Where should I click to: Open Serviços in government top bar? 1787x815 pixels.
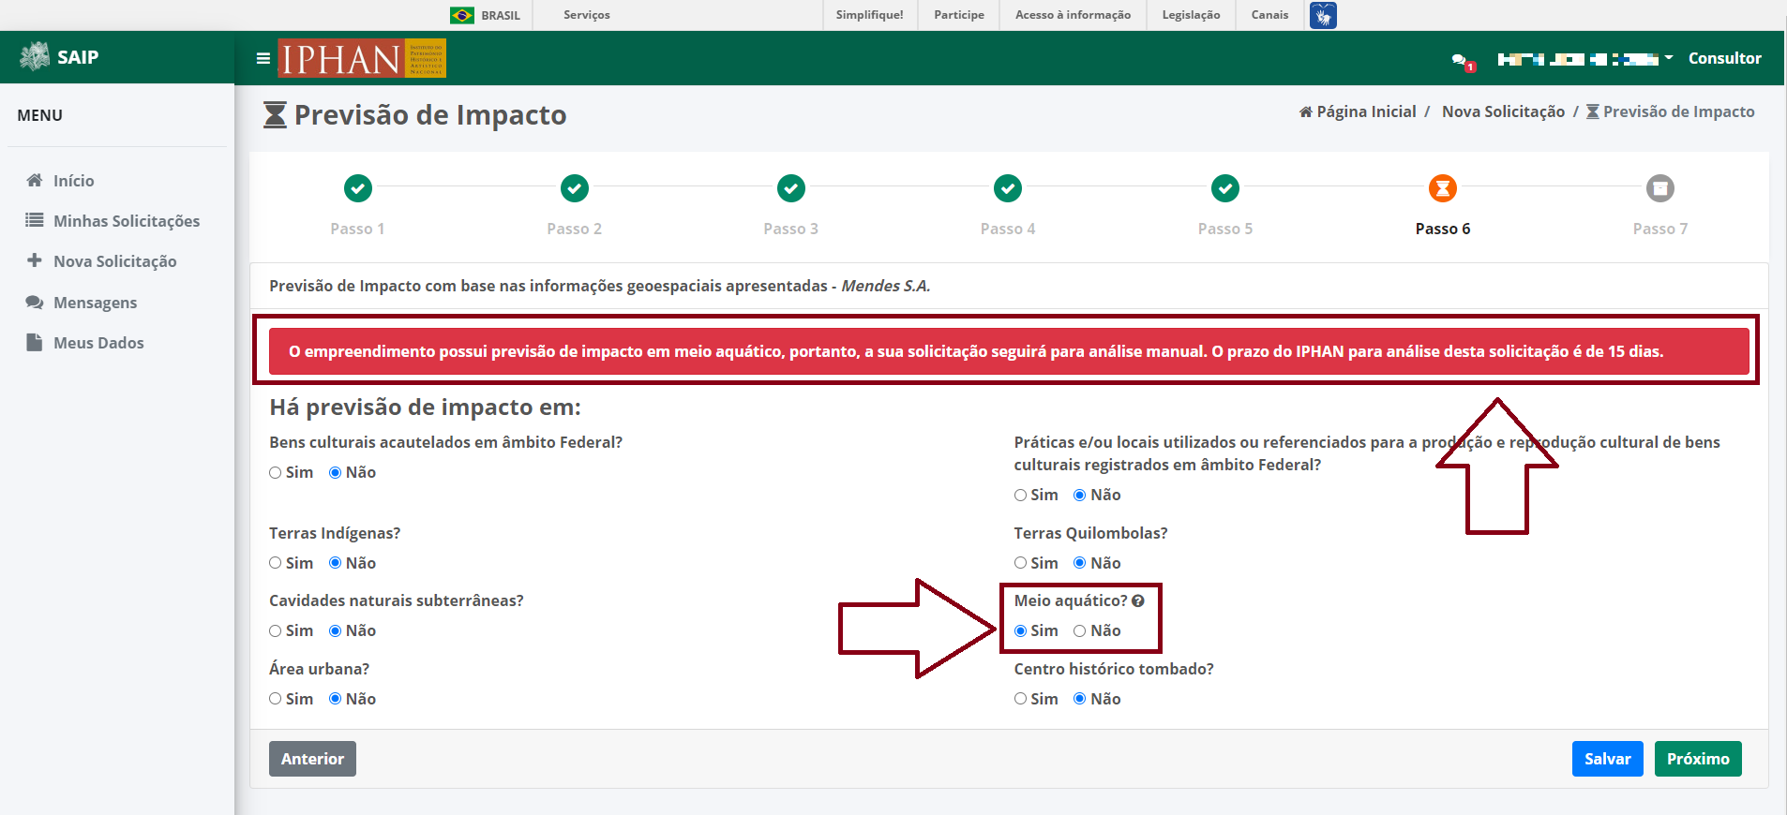(587, 15)
